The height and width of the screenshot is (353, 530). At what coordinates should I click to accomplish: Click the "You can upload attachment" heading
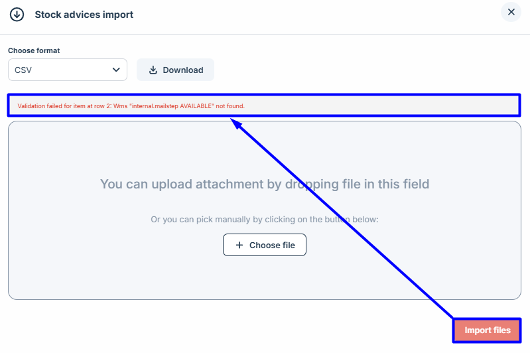pyautogui.click(x=264, y=184)
